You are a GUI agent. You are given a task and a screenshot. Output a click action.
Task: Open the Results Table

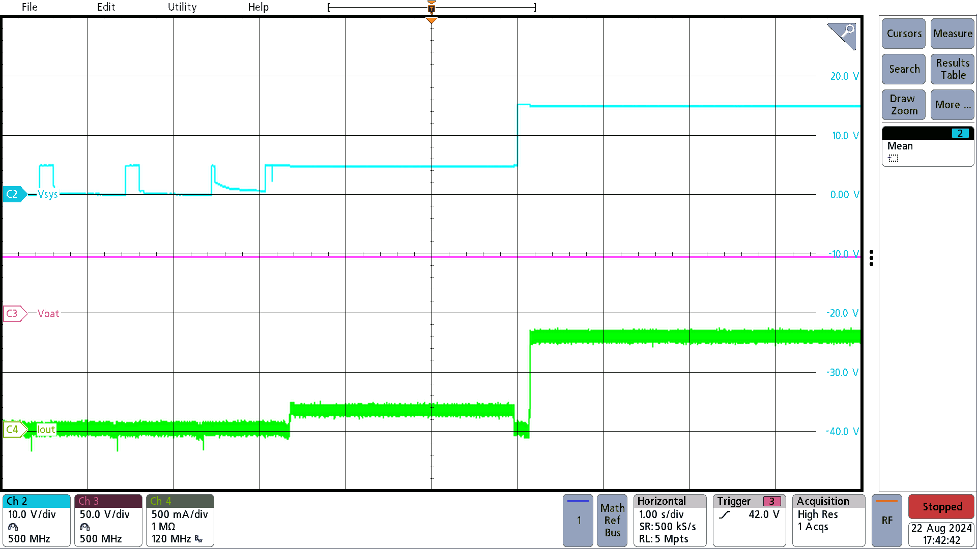click(953, 69)
